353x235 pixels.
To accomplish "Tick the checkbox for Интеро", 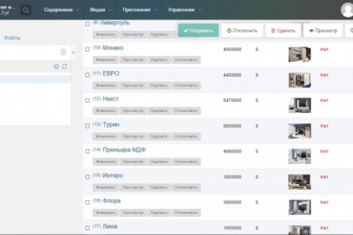I will click(x=88, y=177).
